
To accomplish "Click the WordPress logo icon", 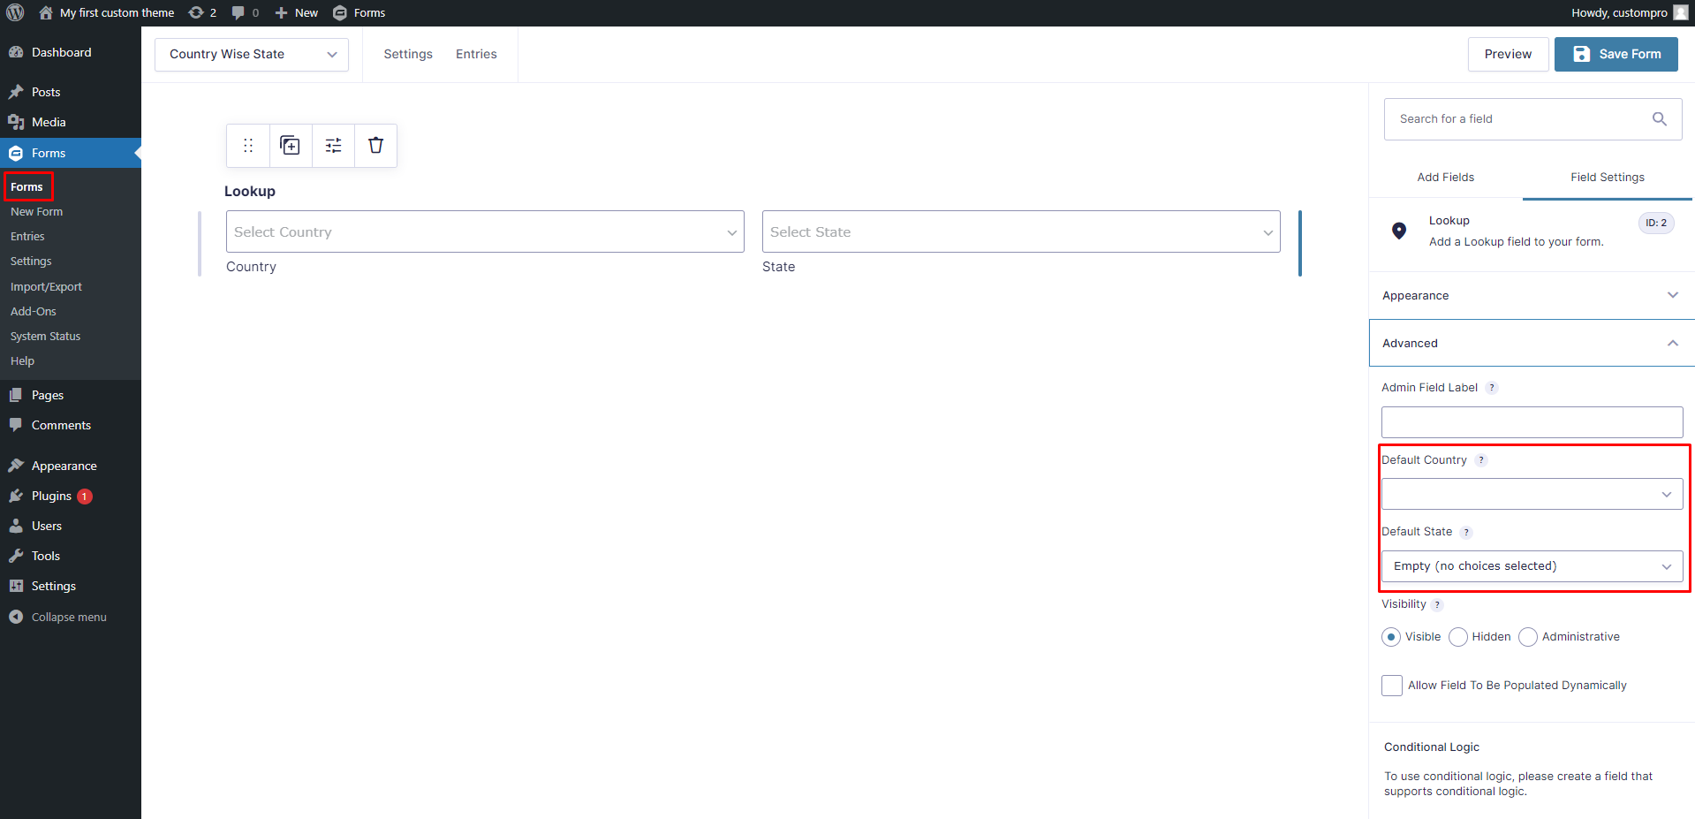I will [x=15, y=12].
